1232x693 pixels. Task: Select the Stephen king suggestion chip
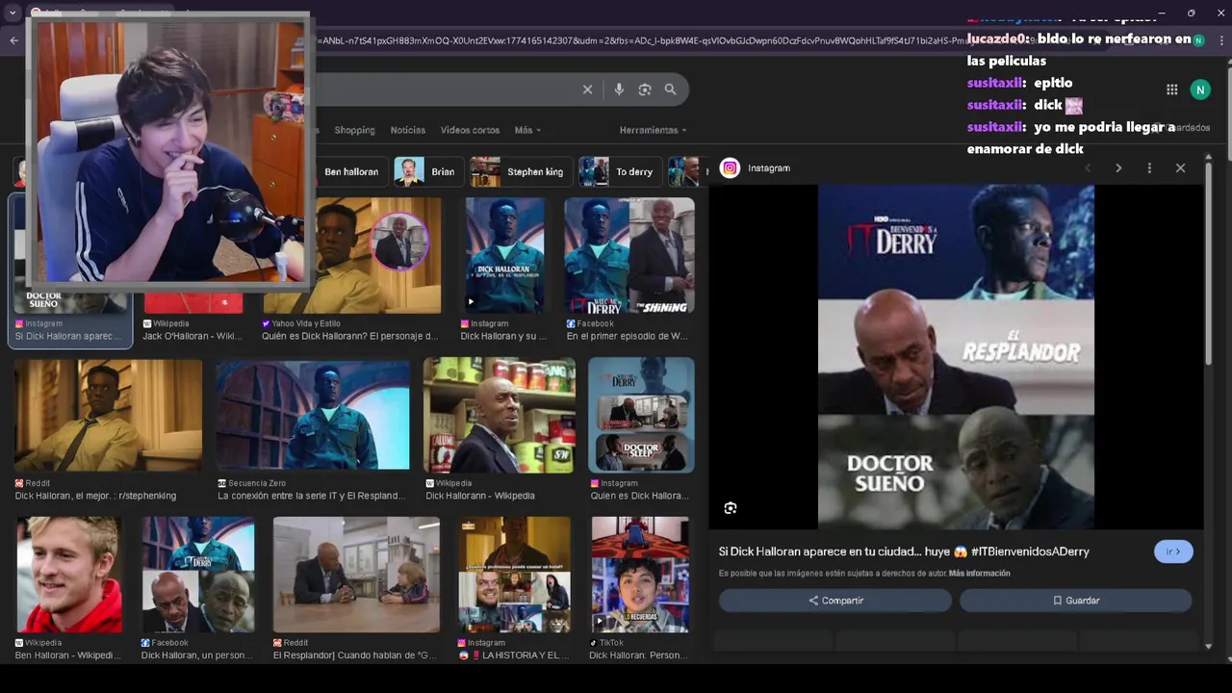click(520, 171)
